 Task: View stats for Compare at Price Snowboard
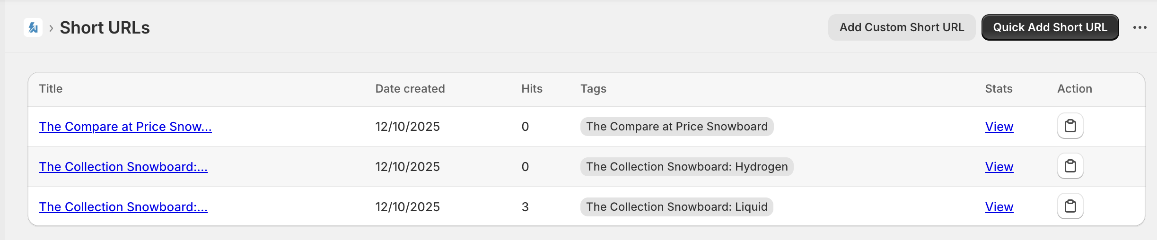point(999,127)
